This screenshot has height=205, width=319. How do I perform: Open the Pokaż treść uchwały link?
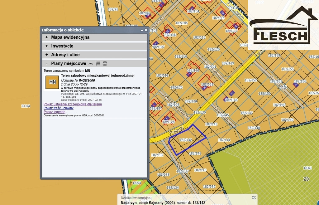click(58, 108)
